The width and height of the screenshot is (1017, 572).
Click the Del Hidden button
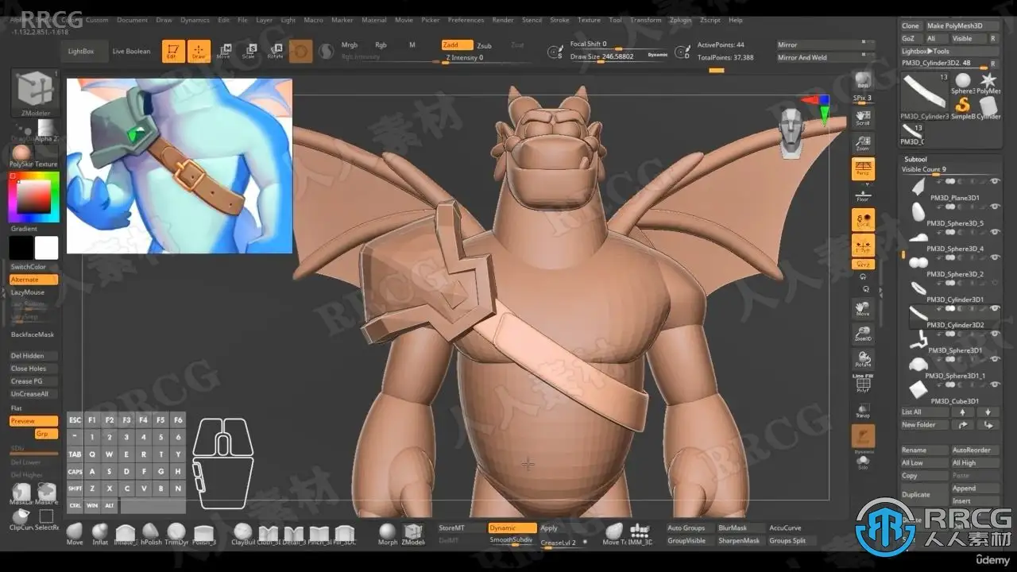pos(34,356)
